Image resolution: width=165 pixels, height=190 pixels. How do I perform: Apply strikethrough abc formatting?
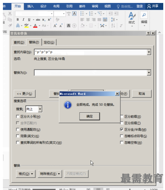coord(38,20)
